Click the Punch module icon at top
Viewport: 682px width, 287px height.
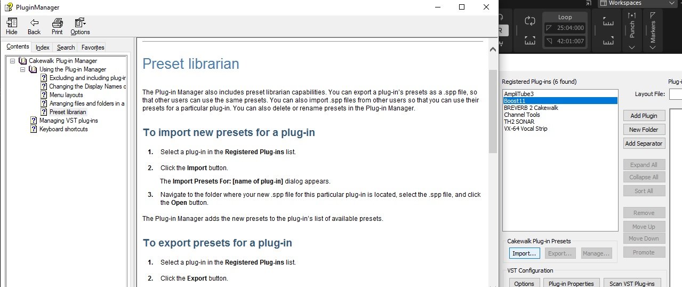(x=632, y=16)
